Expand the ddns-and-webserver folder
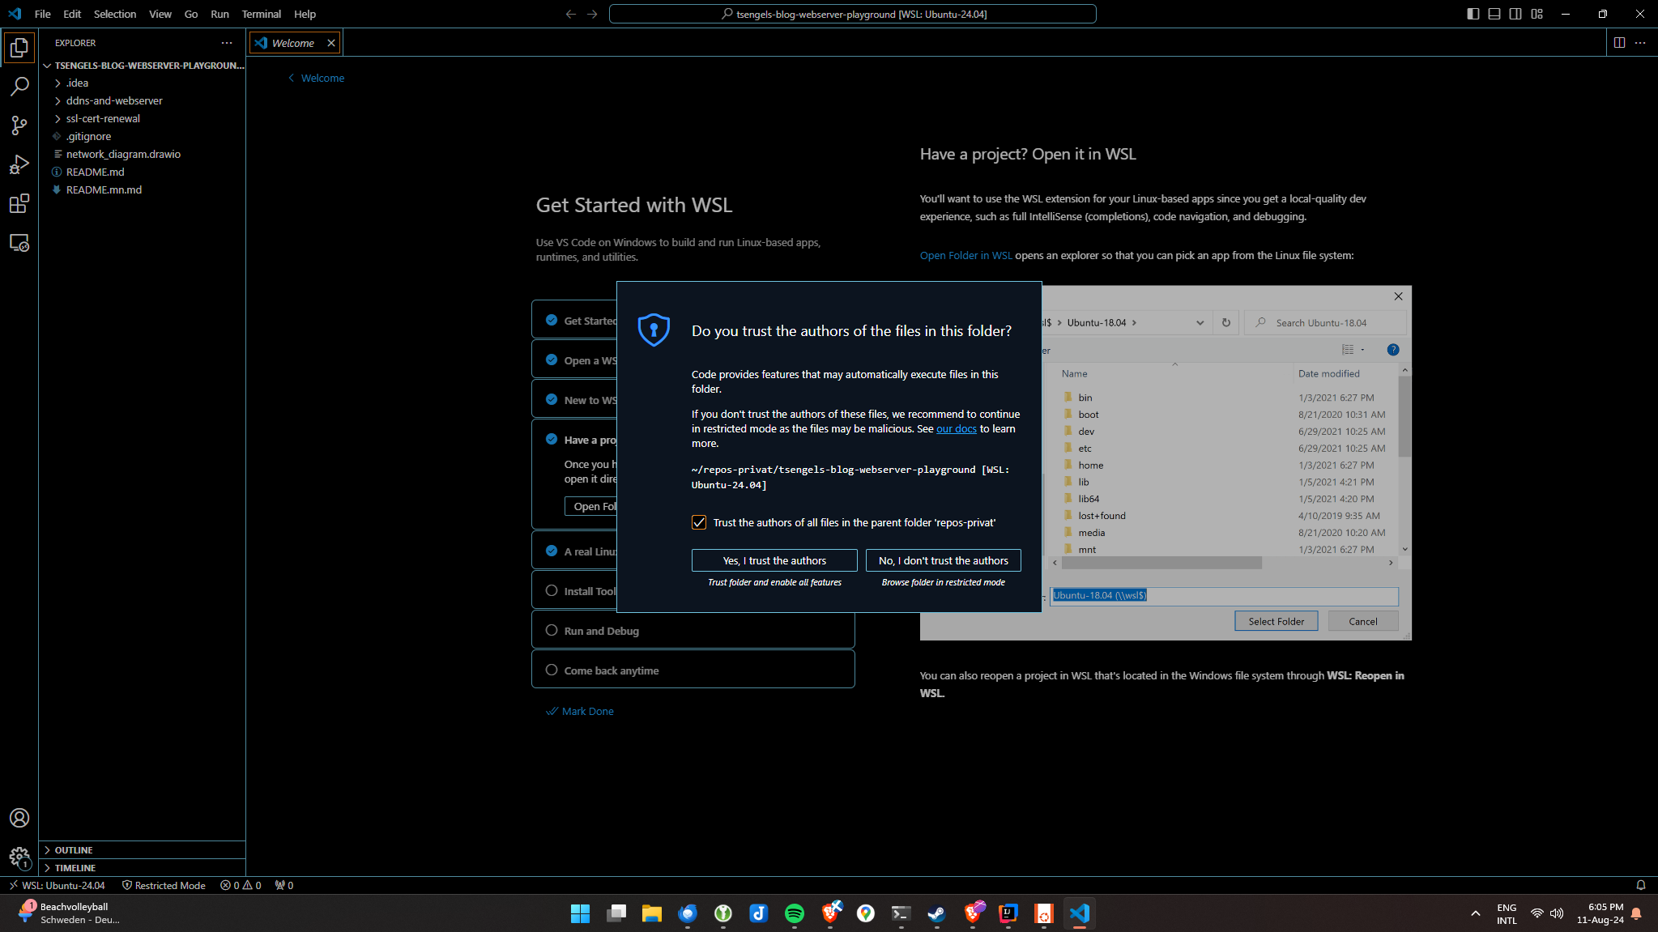The width and height of the screenshot is (1658, 932). point(142,100)
